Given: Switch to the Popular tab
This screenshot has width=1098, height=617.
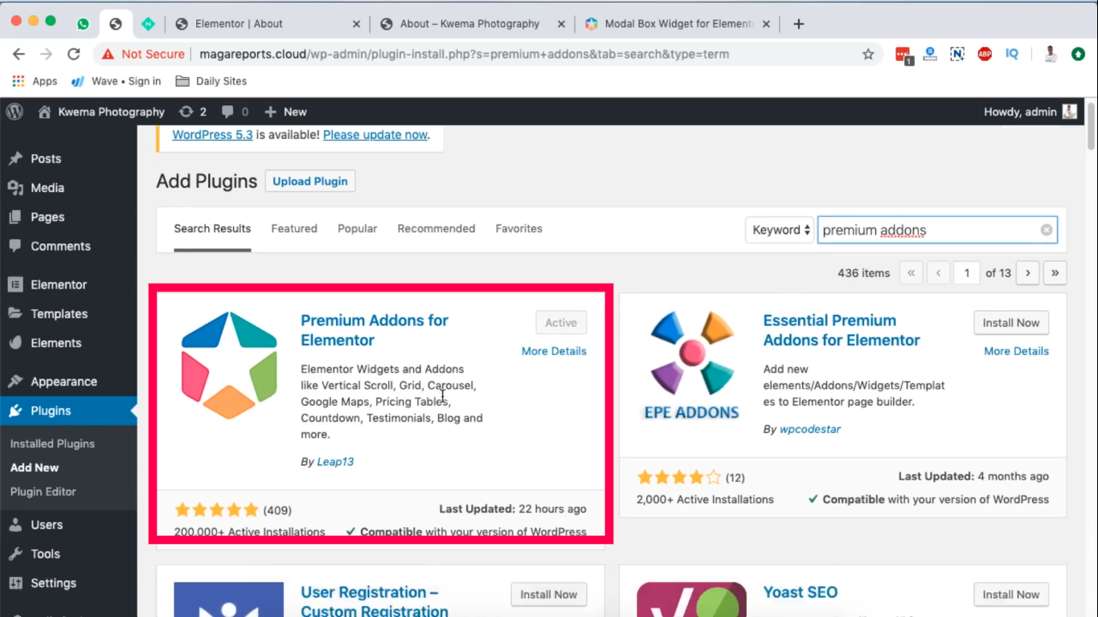Looking at the screenshot, I should [357, 228].
